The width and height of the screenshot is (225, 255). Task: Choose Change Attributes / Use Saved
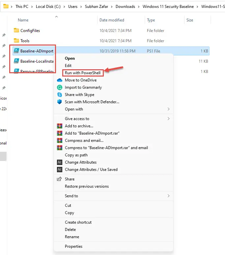tap(91, 170)
